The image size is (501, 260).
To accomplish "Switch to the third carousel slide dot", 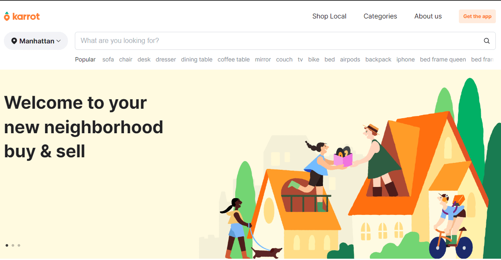I will coord(19,245).
